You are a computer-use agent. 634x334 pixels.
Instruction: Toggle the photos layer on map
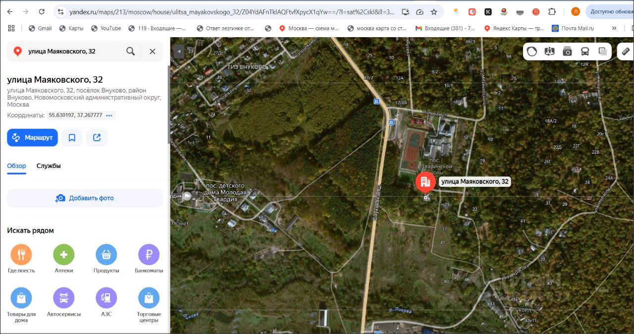coord(567,52)
